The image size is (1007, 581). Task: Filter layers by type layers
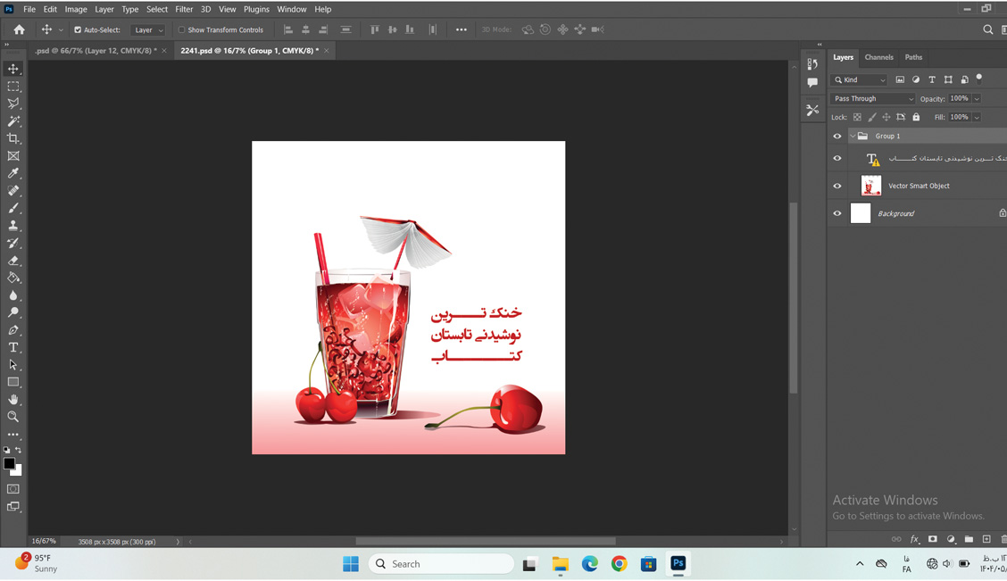click(932, 79)
